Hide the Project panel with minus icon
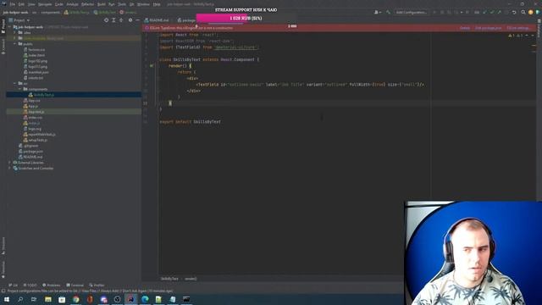This screenshot has width=542, height=305. coord(137,20)
